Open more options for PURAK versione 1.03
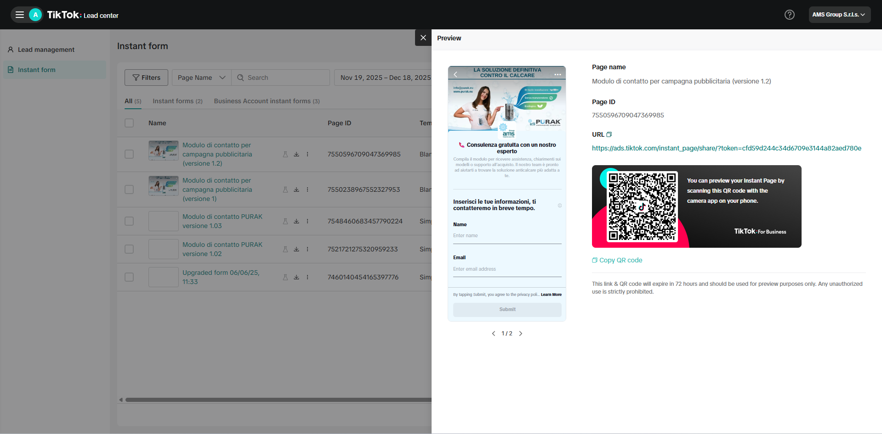882x434 pixels. (x=307, y=221)
